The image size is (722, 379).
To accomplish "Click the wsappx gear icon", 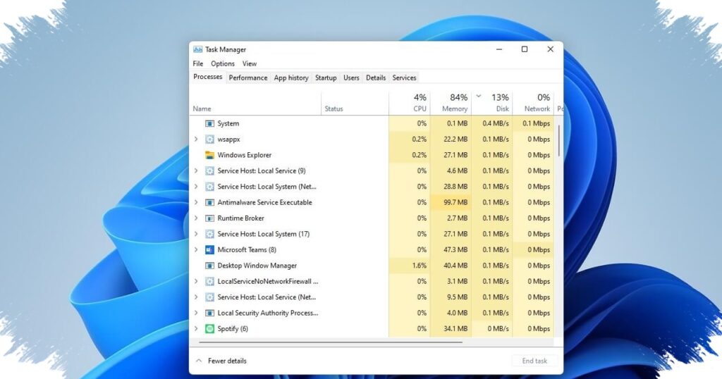I will (209, 139).
